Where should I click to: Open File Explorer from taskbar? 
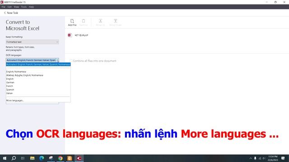click(x=32, y=158)
